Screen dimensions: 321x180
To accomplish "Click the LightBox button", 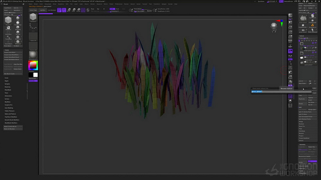I will click(43, 10).
